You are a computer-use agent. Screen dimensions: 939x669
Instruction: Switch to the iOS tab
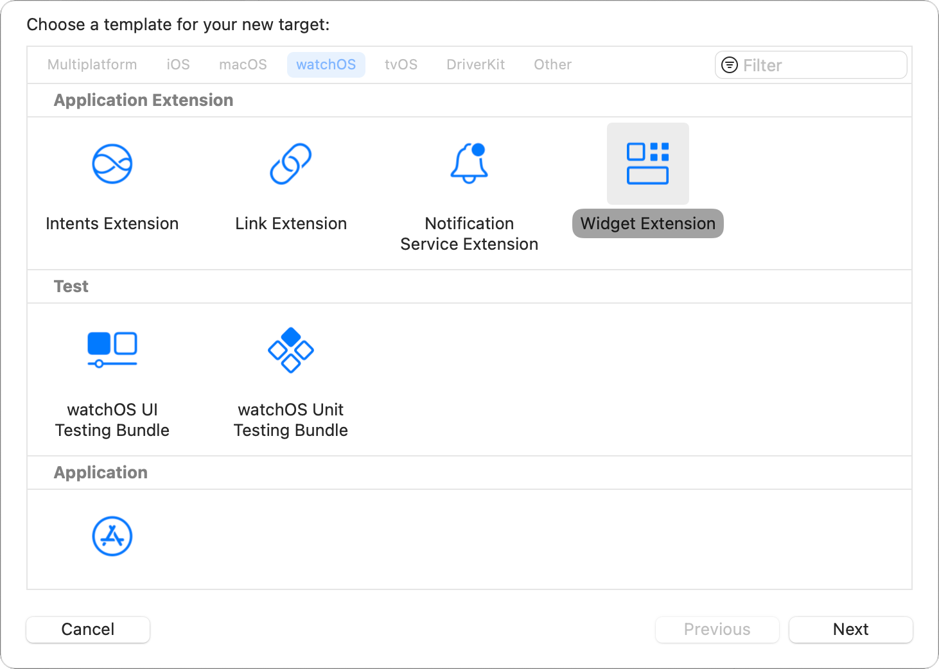coord(178,65)
